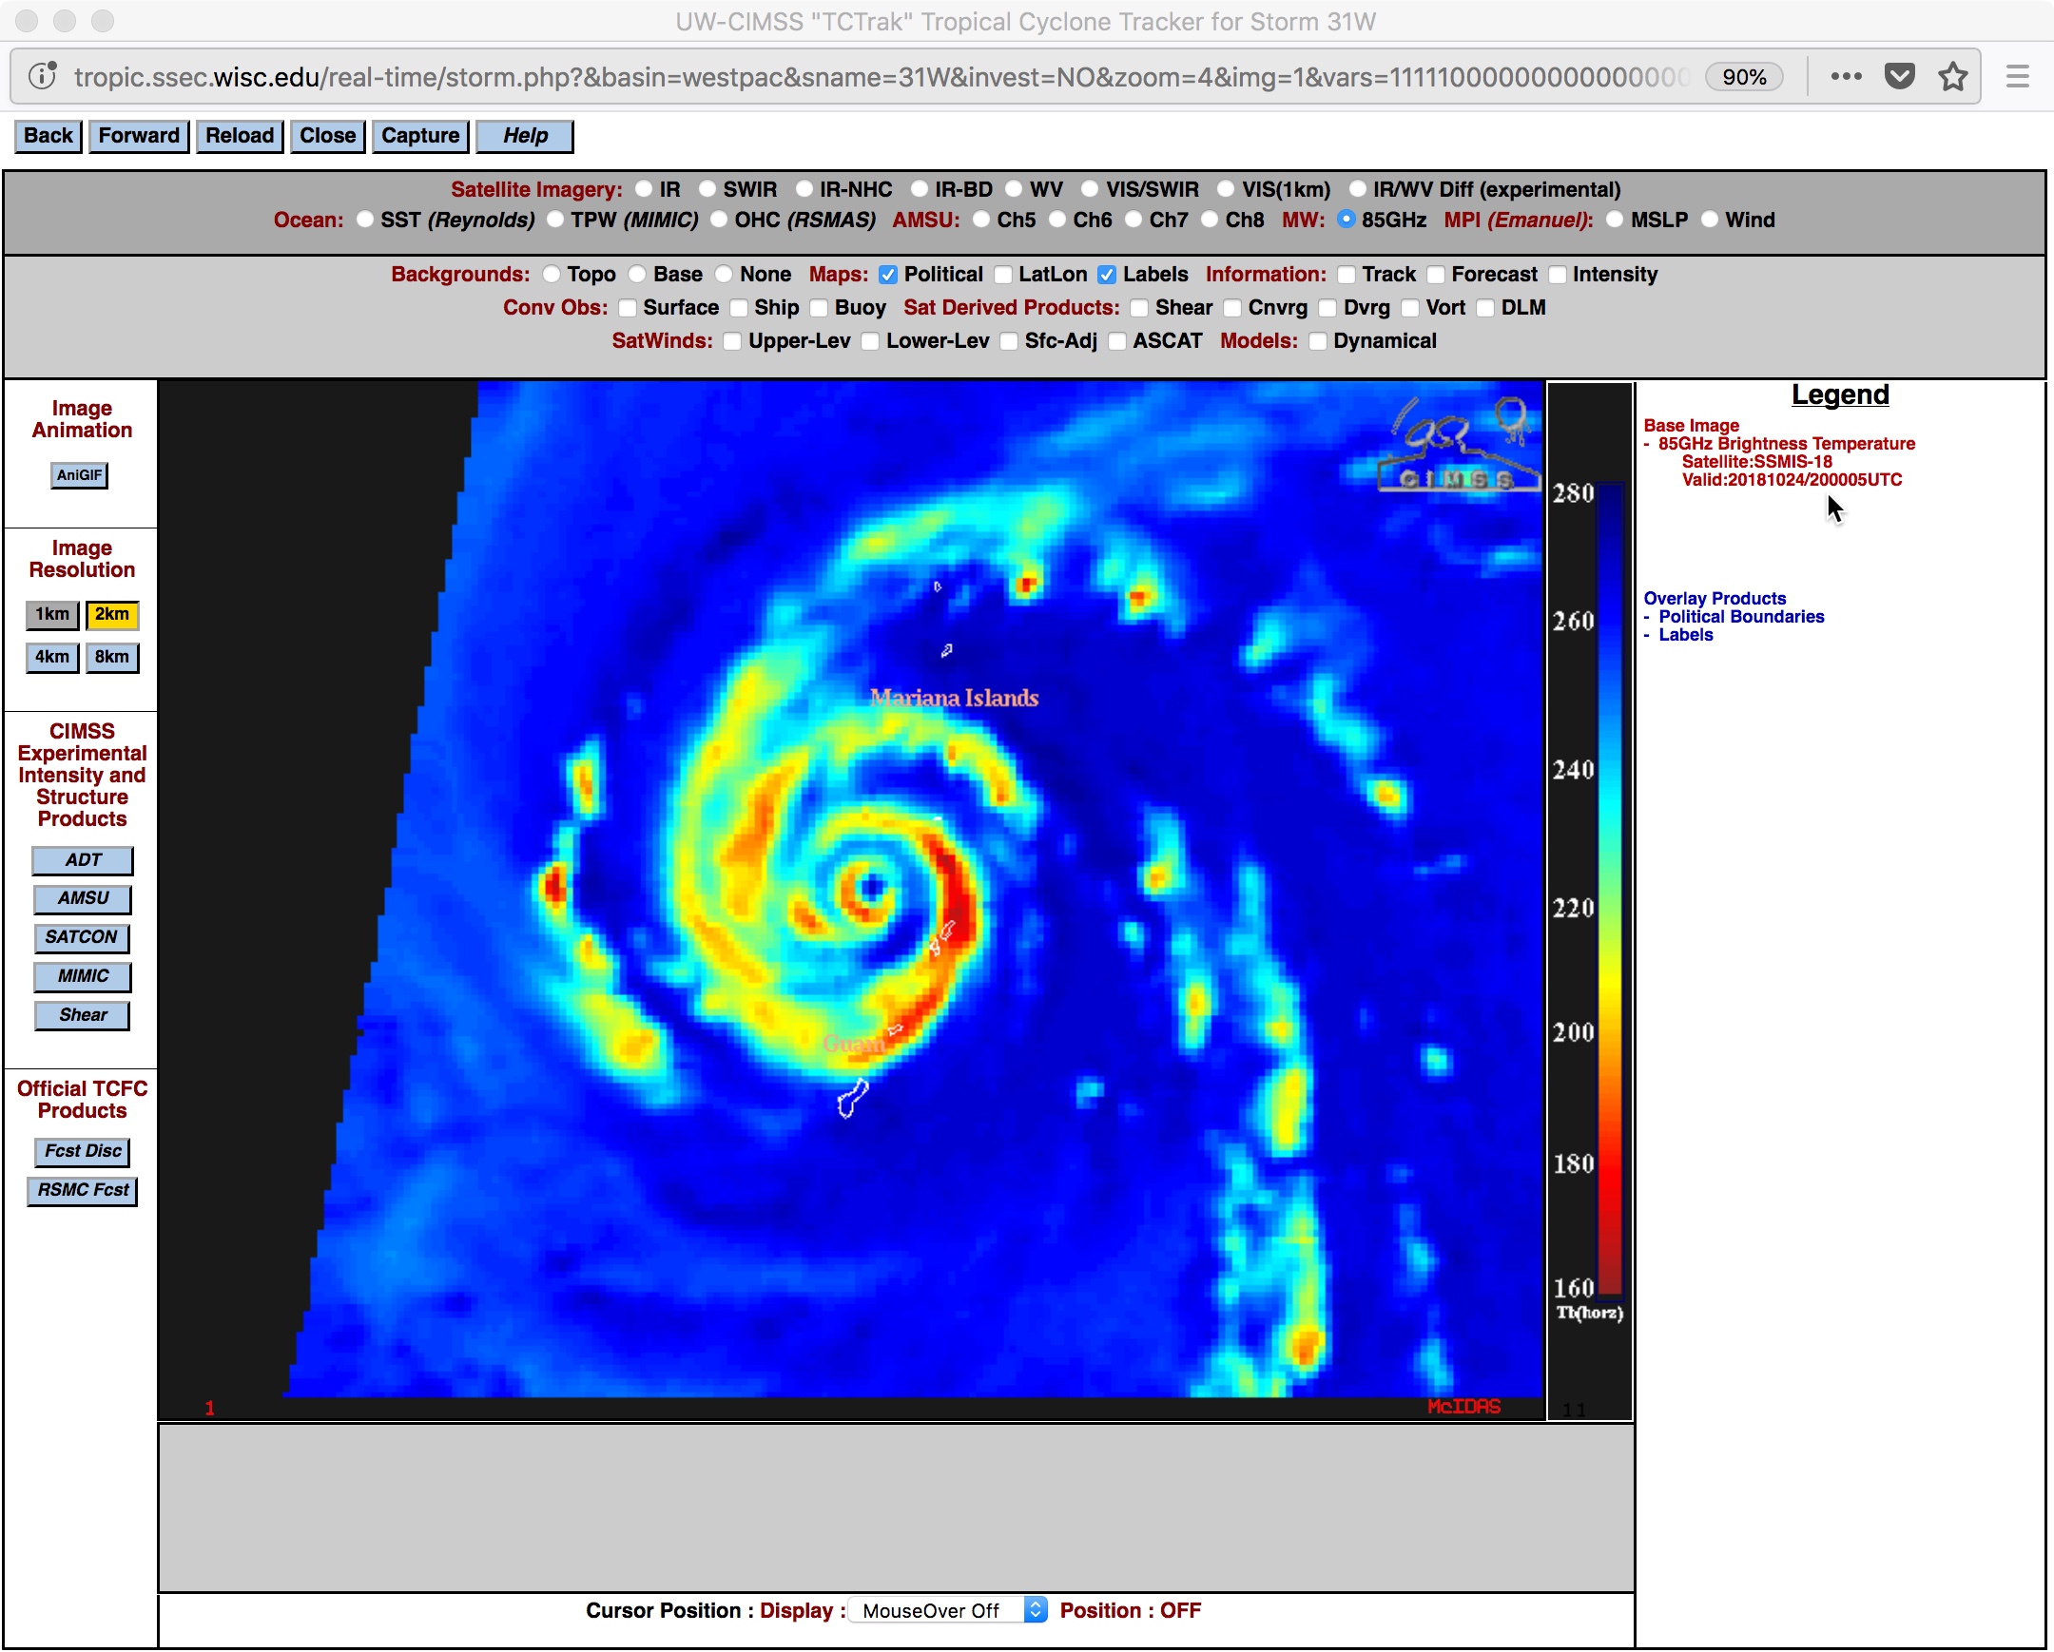Open the RSMC Fcst product
The height and width of the screenshot is (1652, 2054).
[82, 1190]
